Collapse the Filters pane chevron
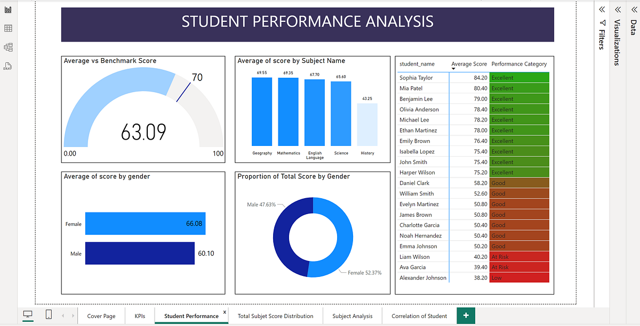The width and height of the screenshot is (640, 326). click(x=602, y=9)
